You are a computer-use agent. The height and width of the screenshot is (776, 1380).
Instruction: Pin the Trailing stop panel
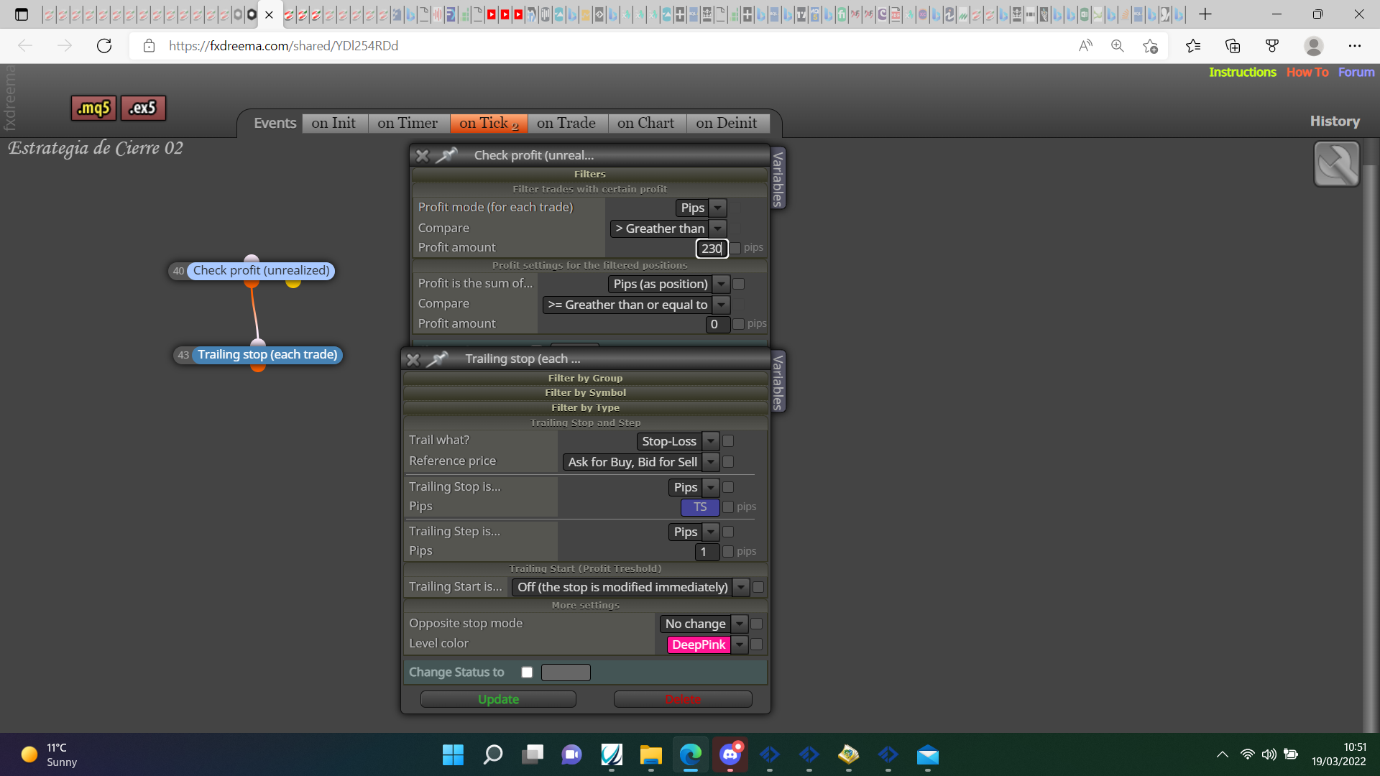pyautogui.click(x=438, y=359)
